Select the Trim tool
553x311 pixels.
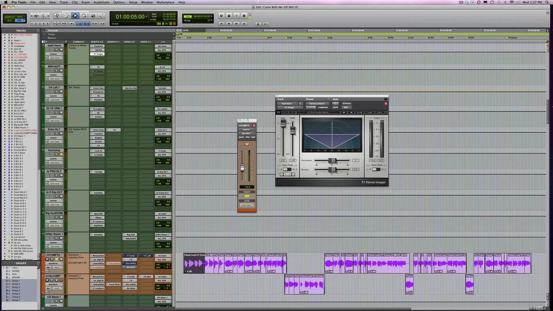[x=66, y=16]
